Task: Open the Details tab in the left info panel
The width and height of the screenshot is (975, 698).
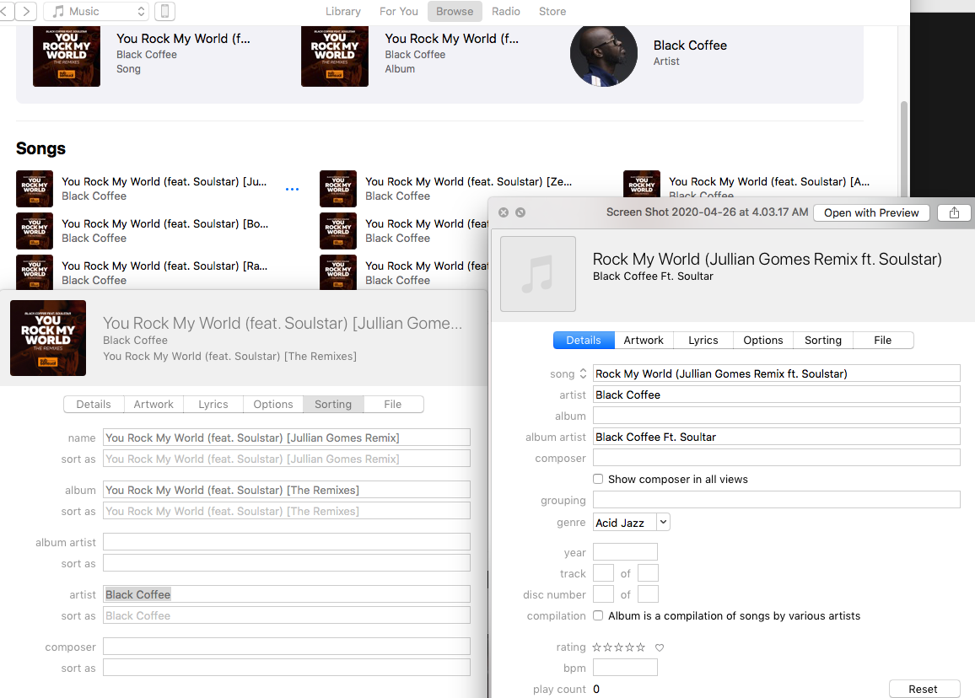Action: click(x=94, y=404)
